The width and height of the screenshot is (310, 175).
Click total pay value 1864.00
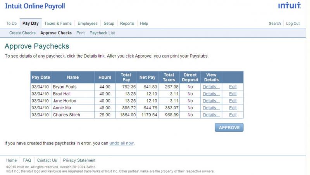coord(128,115)
